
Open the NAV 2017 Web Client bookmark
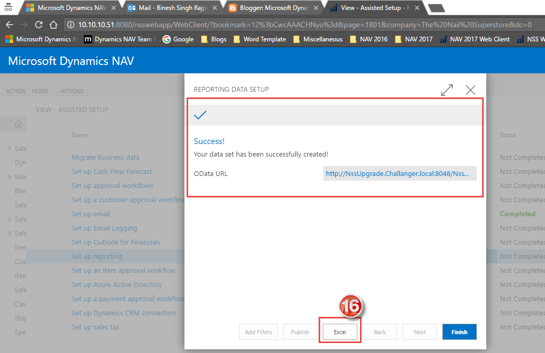[x=474, y=39]
